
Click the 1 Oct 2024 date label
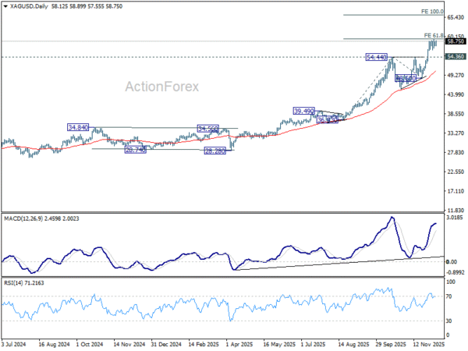(90, 344)
